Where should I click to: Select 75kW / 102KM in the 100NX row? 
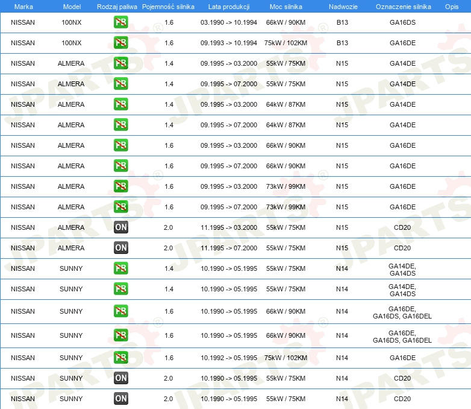tap(285, 43)
